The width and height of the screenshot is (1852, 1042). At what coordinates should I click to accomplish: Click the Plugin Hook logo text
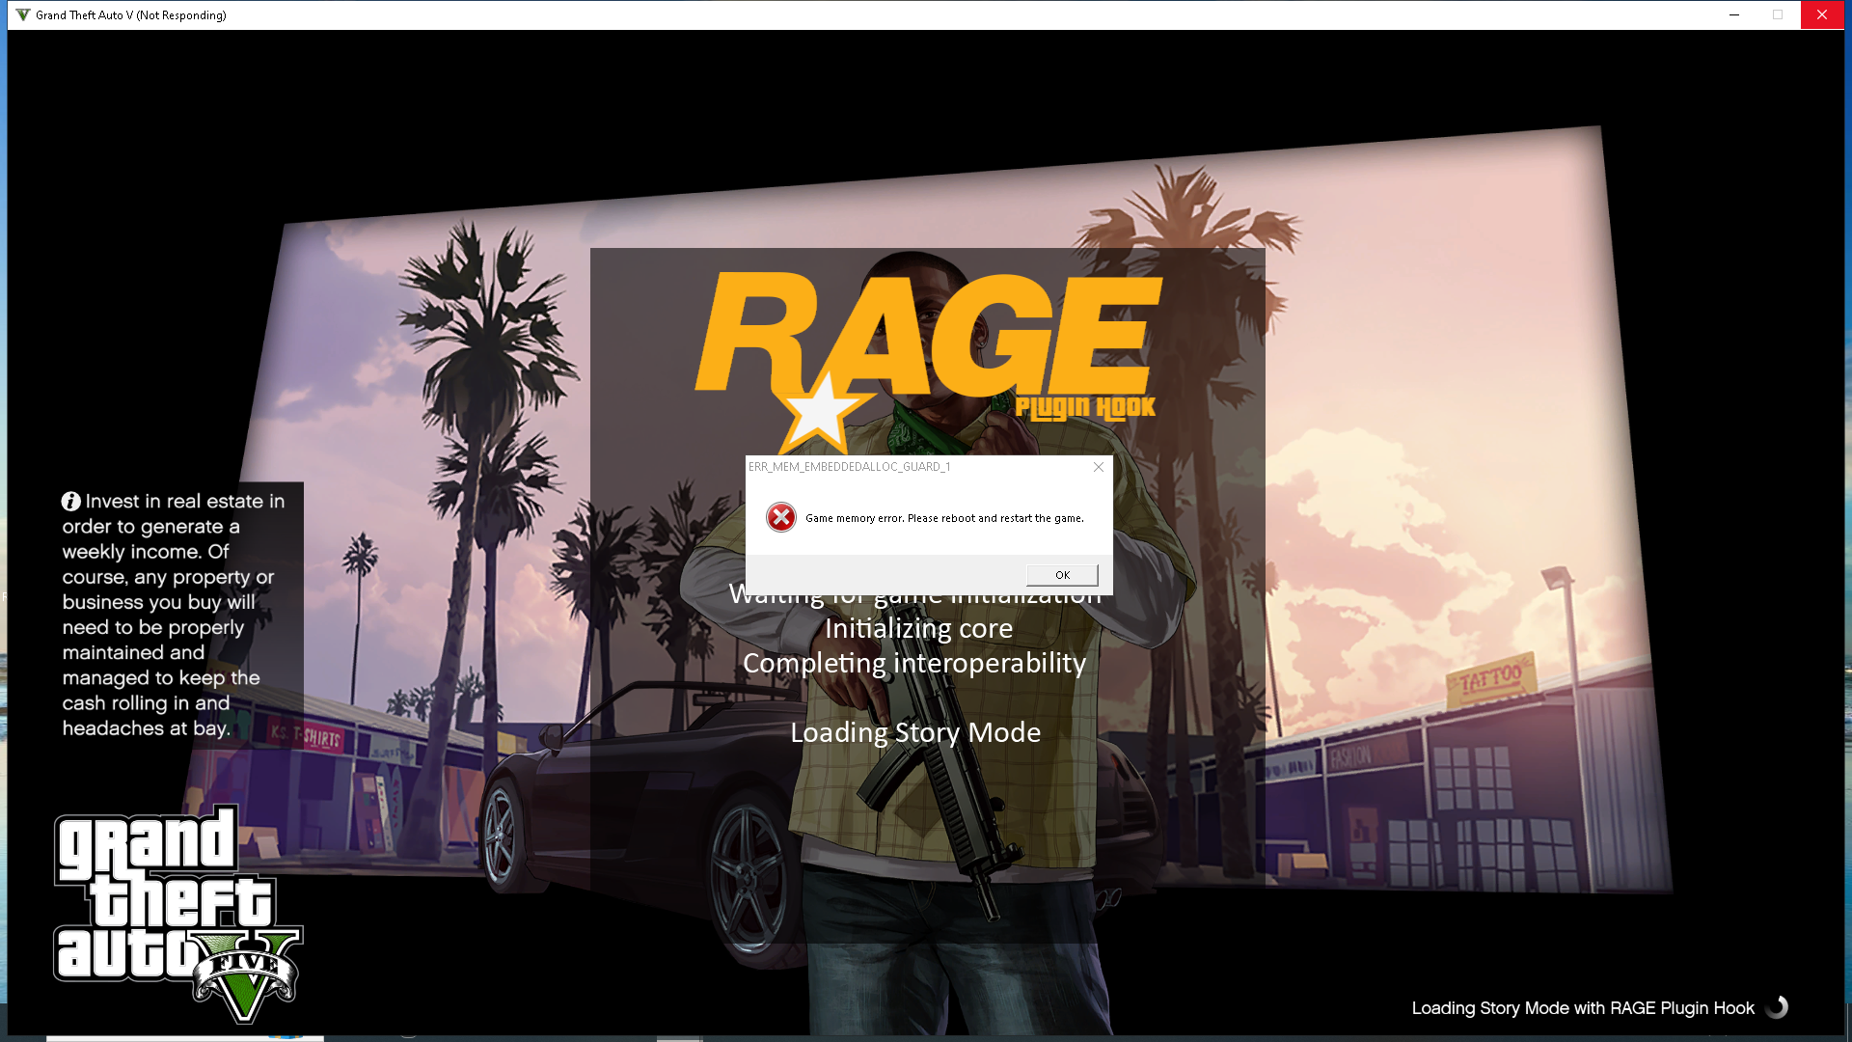(1085, 407)
